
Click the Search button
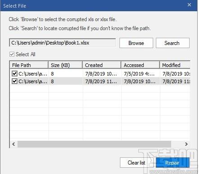[x=172, y=43]
